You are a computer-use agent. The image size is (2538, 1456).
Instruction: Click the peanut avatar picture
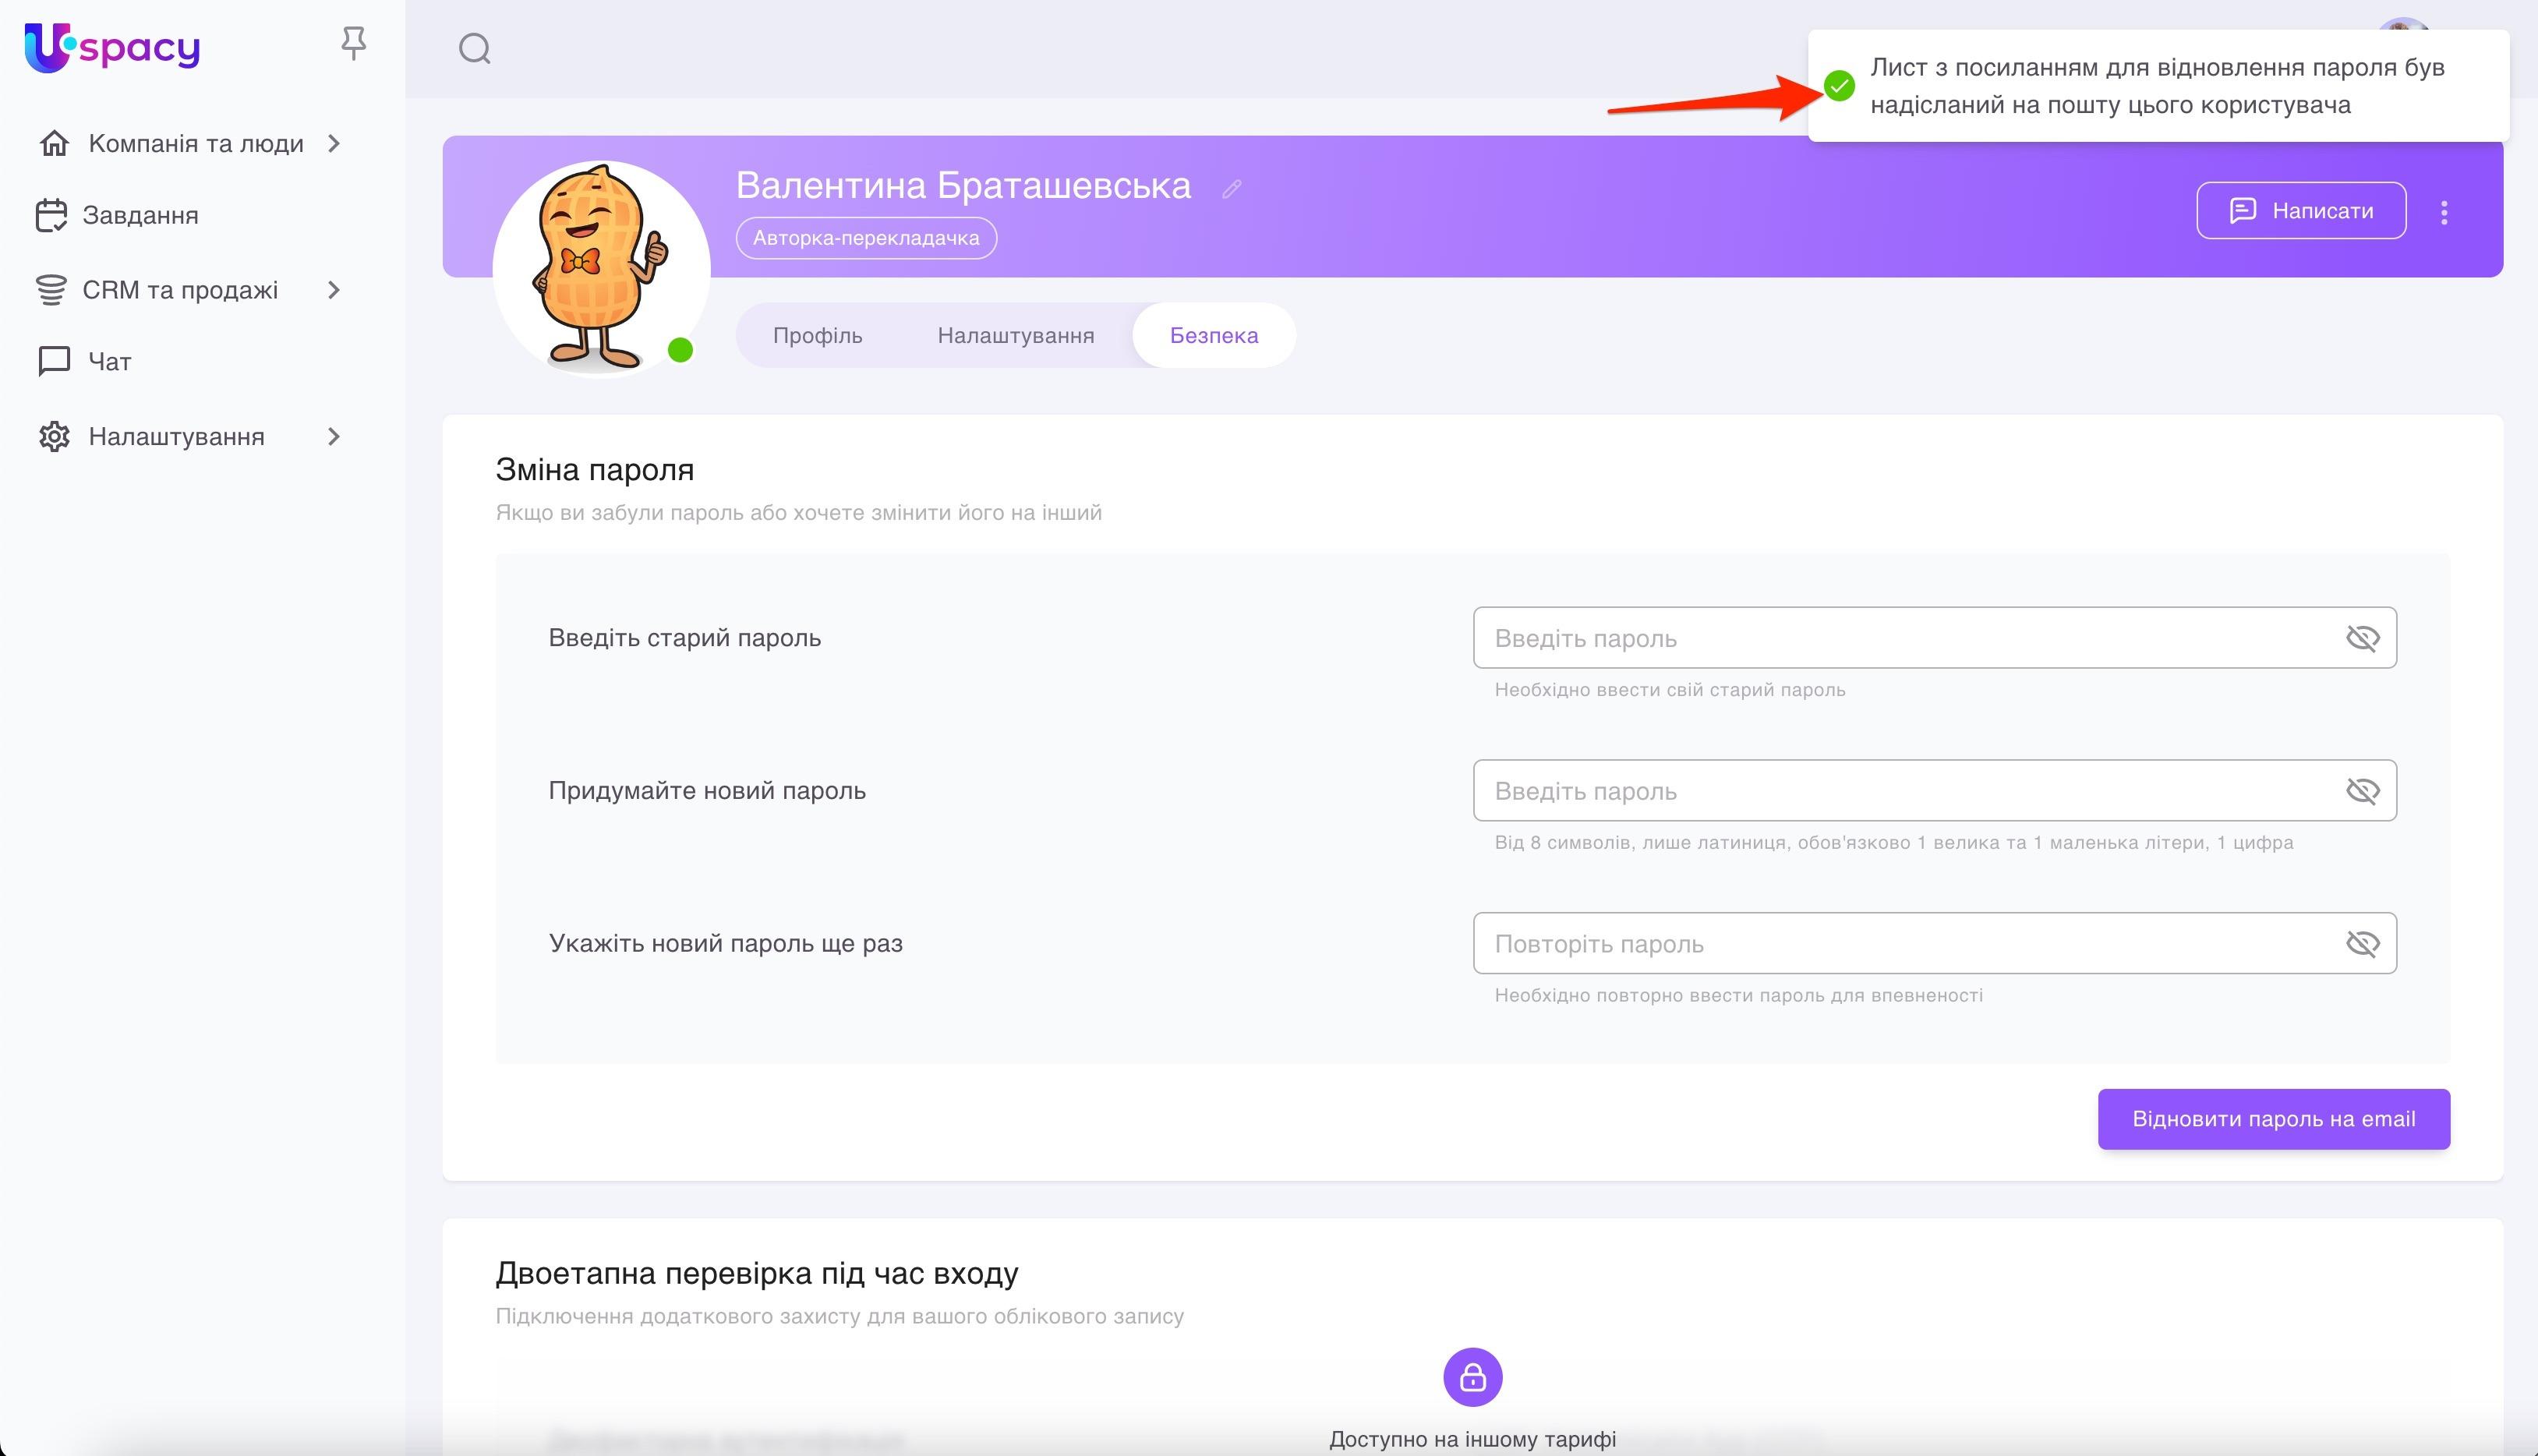tap(600, 268)
